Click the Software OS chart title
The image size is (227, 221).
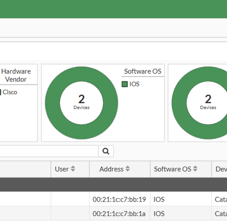(x=143, y=71)
